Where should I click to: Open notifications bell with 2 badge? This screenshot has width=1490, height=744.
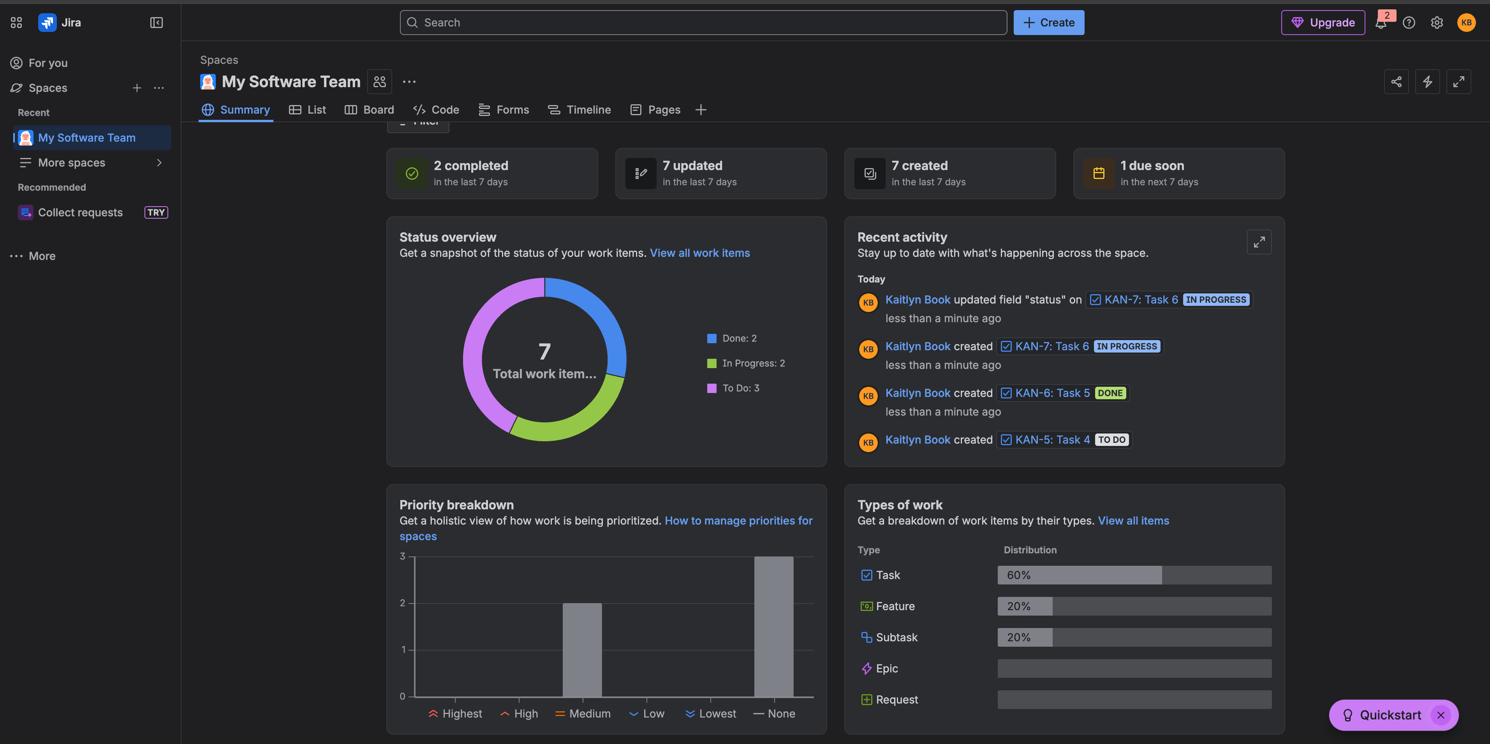[1381, 23]
